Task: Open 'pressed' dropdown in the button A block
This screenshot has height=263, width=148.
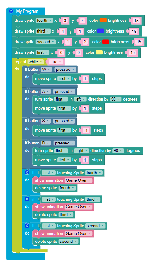Action: point(64,92)
